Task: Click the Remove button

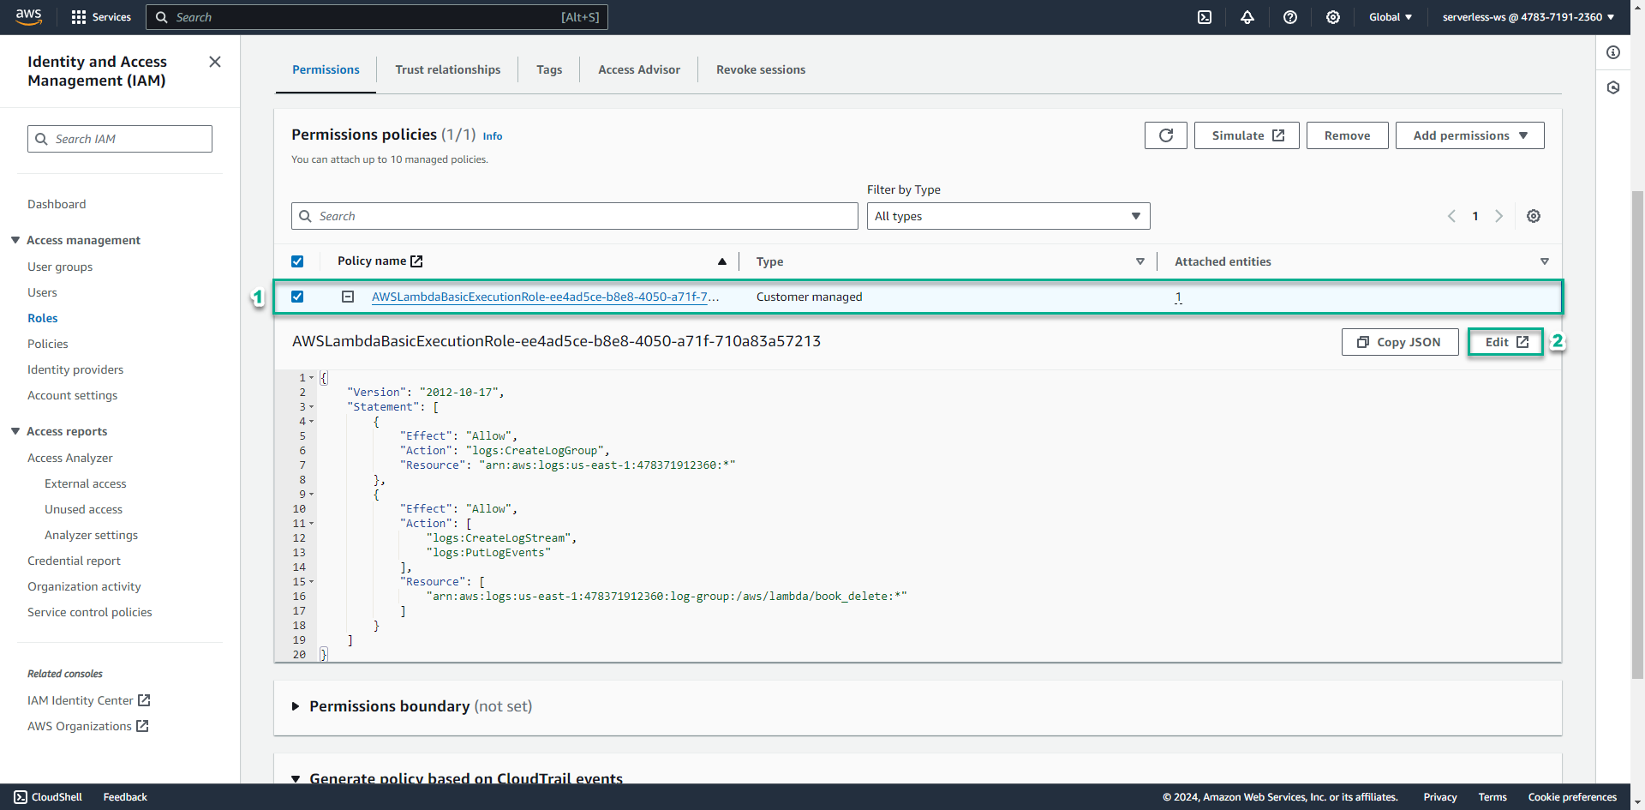Action: coord(1348,135)
